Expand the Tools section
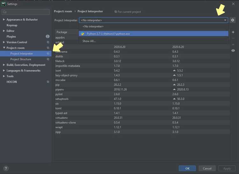Image resolution: width=239 pixels, height=174 pixels. point(4,76)
